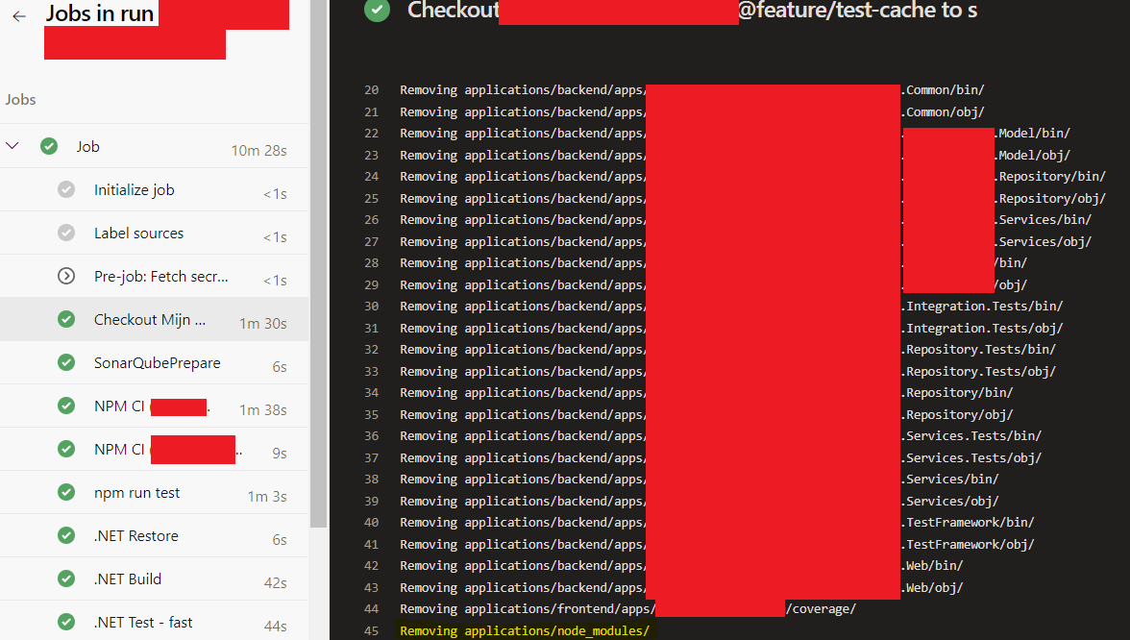Click the Jobs in run title

click(x=100, y=13)
